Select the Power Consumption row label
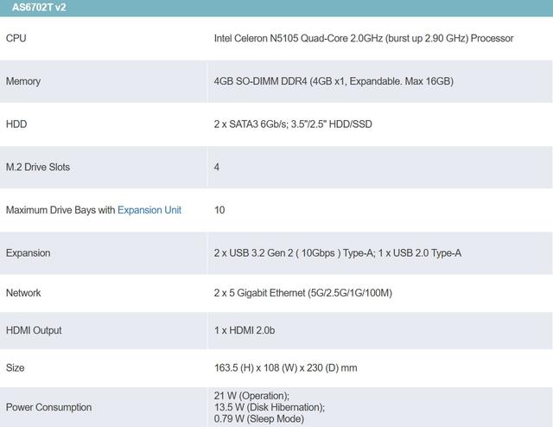 pos(48,407)
